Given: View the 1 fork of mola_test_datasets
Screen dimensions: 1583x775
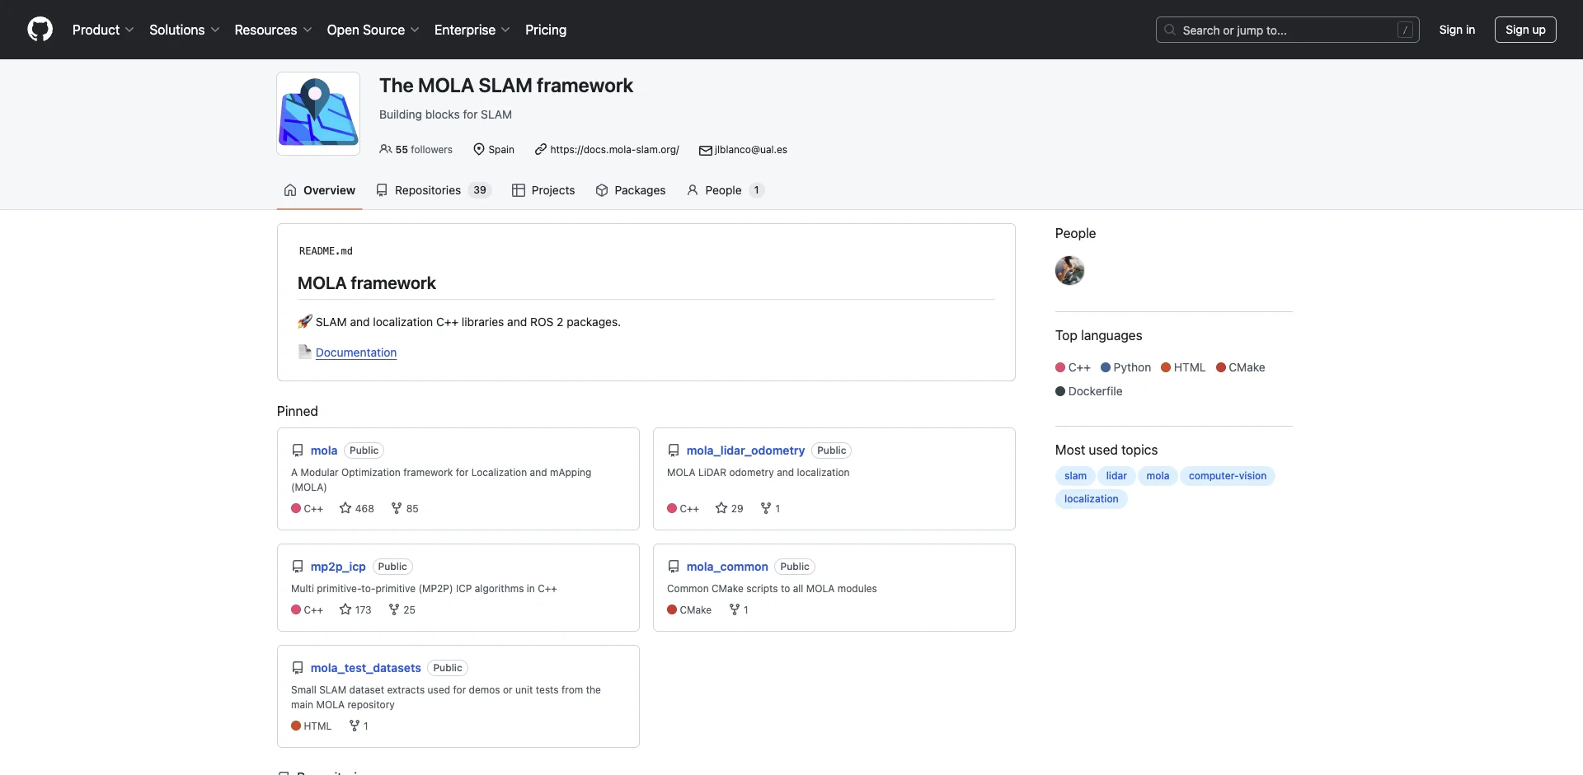Looking at the screenshot, I should point(359,726).
